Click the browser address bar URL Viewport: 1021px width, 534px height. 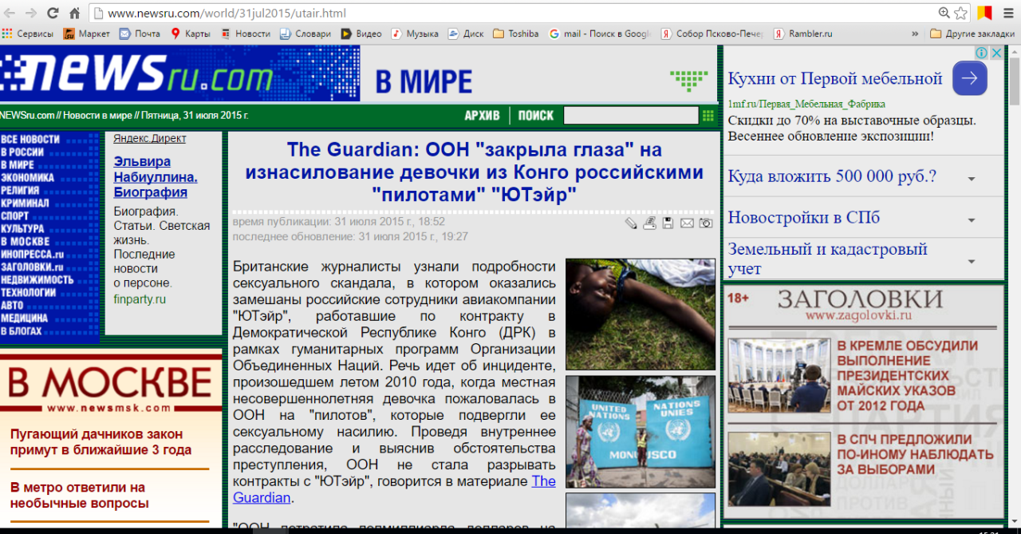(227, 13)
